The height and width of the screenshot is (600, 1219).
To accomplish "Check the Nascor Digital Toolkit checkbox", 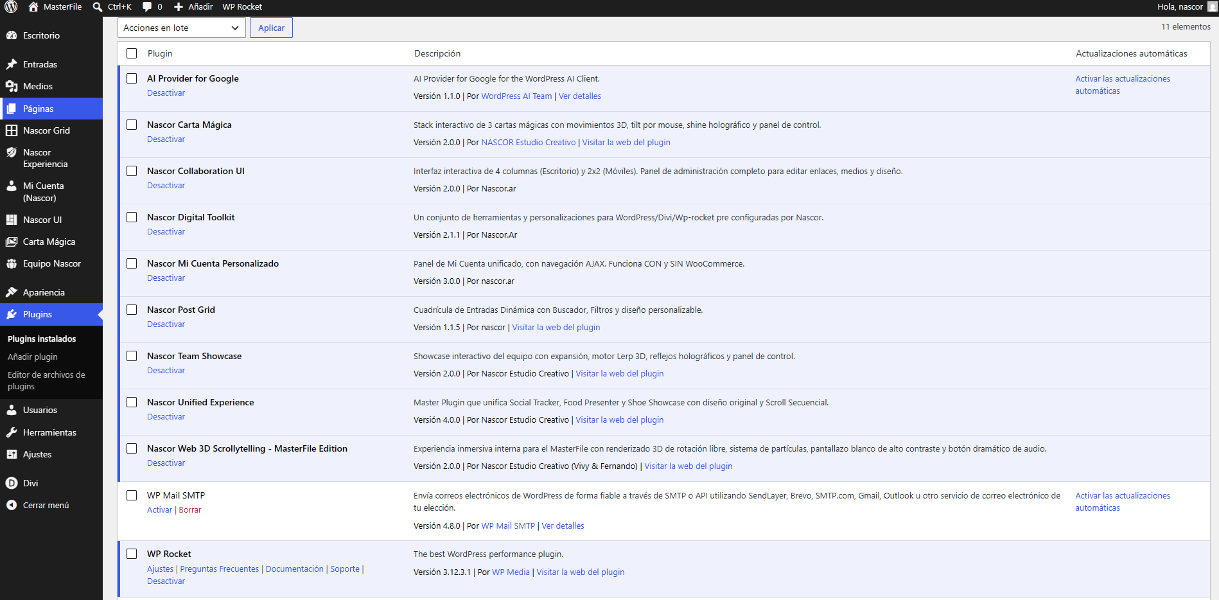I will [132, 217].
